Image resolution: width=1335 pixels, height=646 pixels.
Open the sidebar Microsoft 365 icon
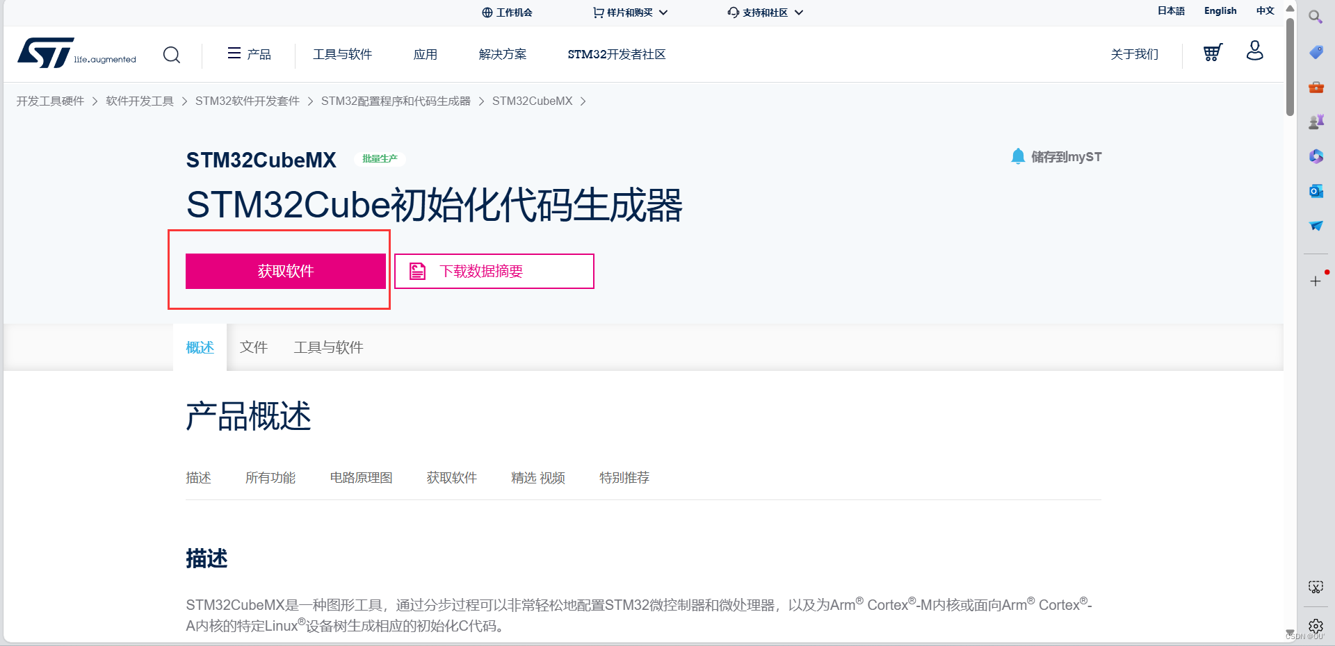coord(1316,156)
